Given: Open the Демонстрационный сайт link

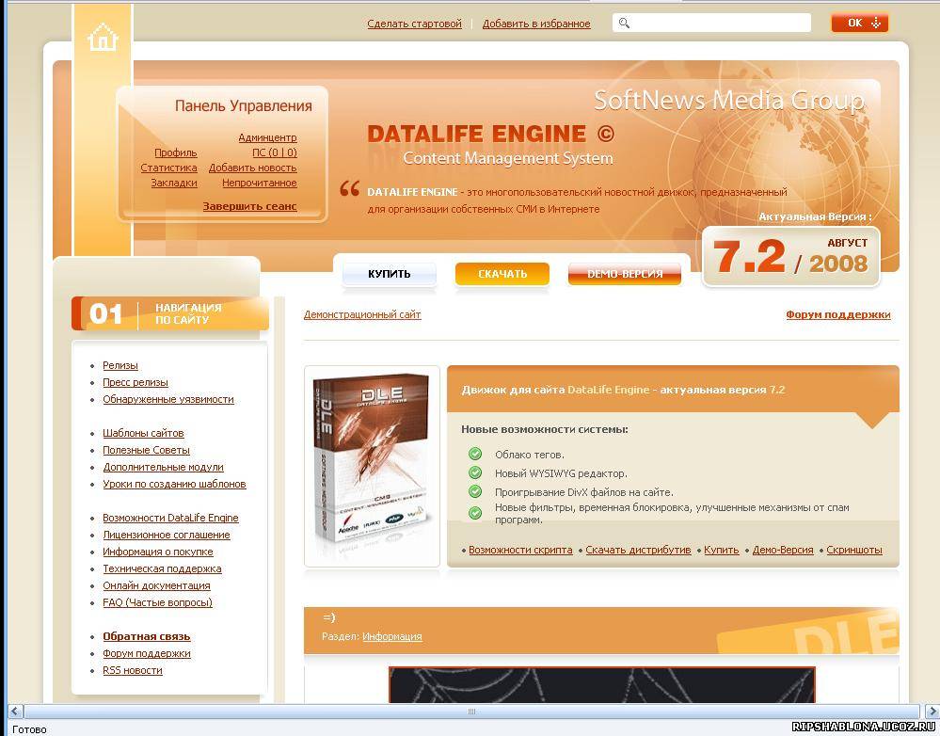Looking at the screenshot, I should [362, 314].
